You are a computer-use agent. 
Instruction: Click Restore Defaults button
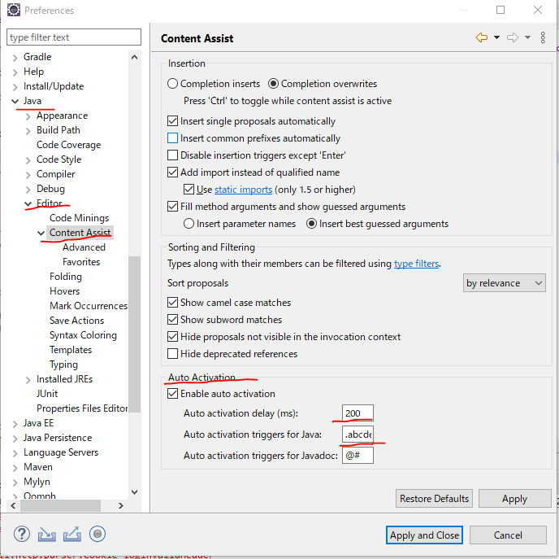click(x=434, y=498)
